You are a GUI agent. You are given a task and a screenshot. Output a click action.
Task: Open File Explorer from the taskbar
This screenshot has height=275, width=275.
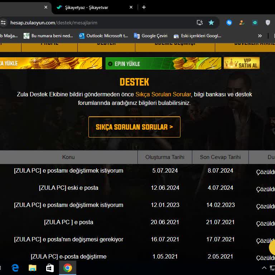click(x=33, y=268)
